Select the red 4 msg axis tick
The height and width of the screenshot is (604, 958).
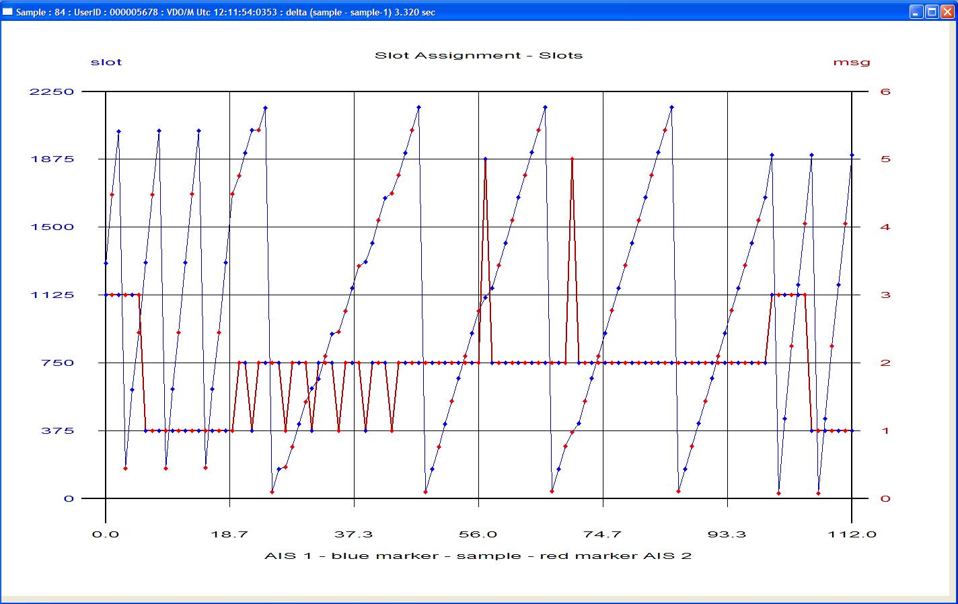click(885, 227)
